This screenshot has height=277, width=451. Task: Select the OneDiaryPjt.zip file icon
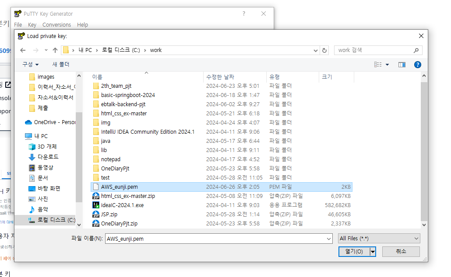96,224
